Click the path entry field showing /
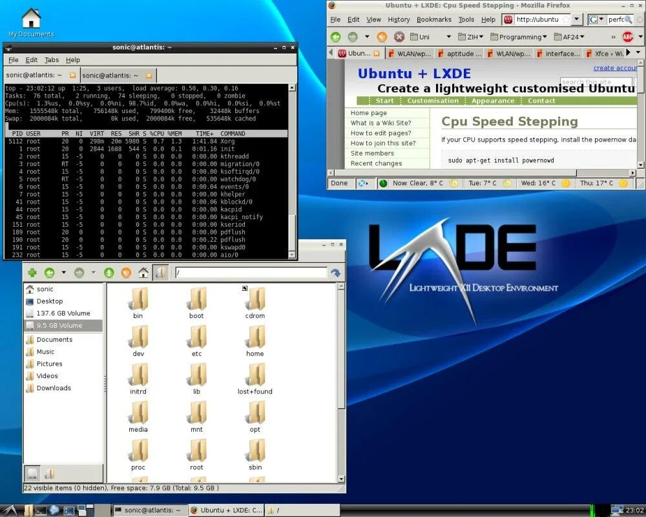 pyautogui.click(x=251, y=273)
